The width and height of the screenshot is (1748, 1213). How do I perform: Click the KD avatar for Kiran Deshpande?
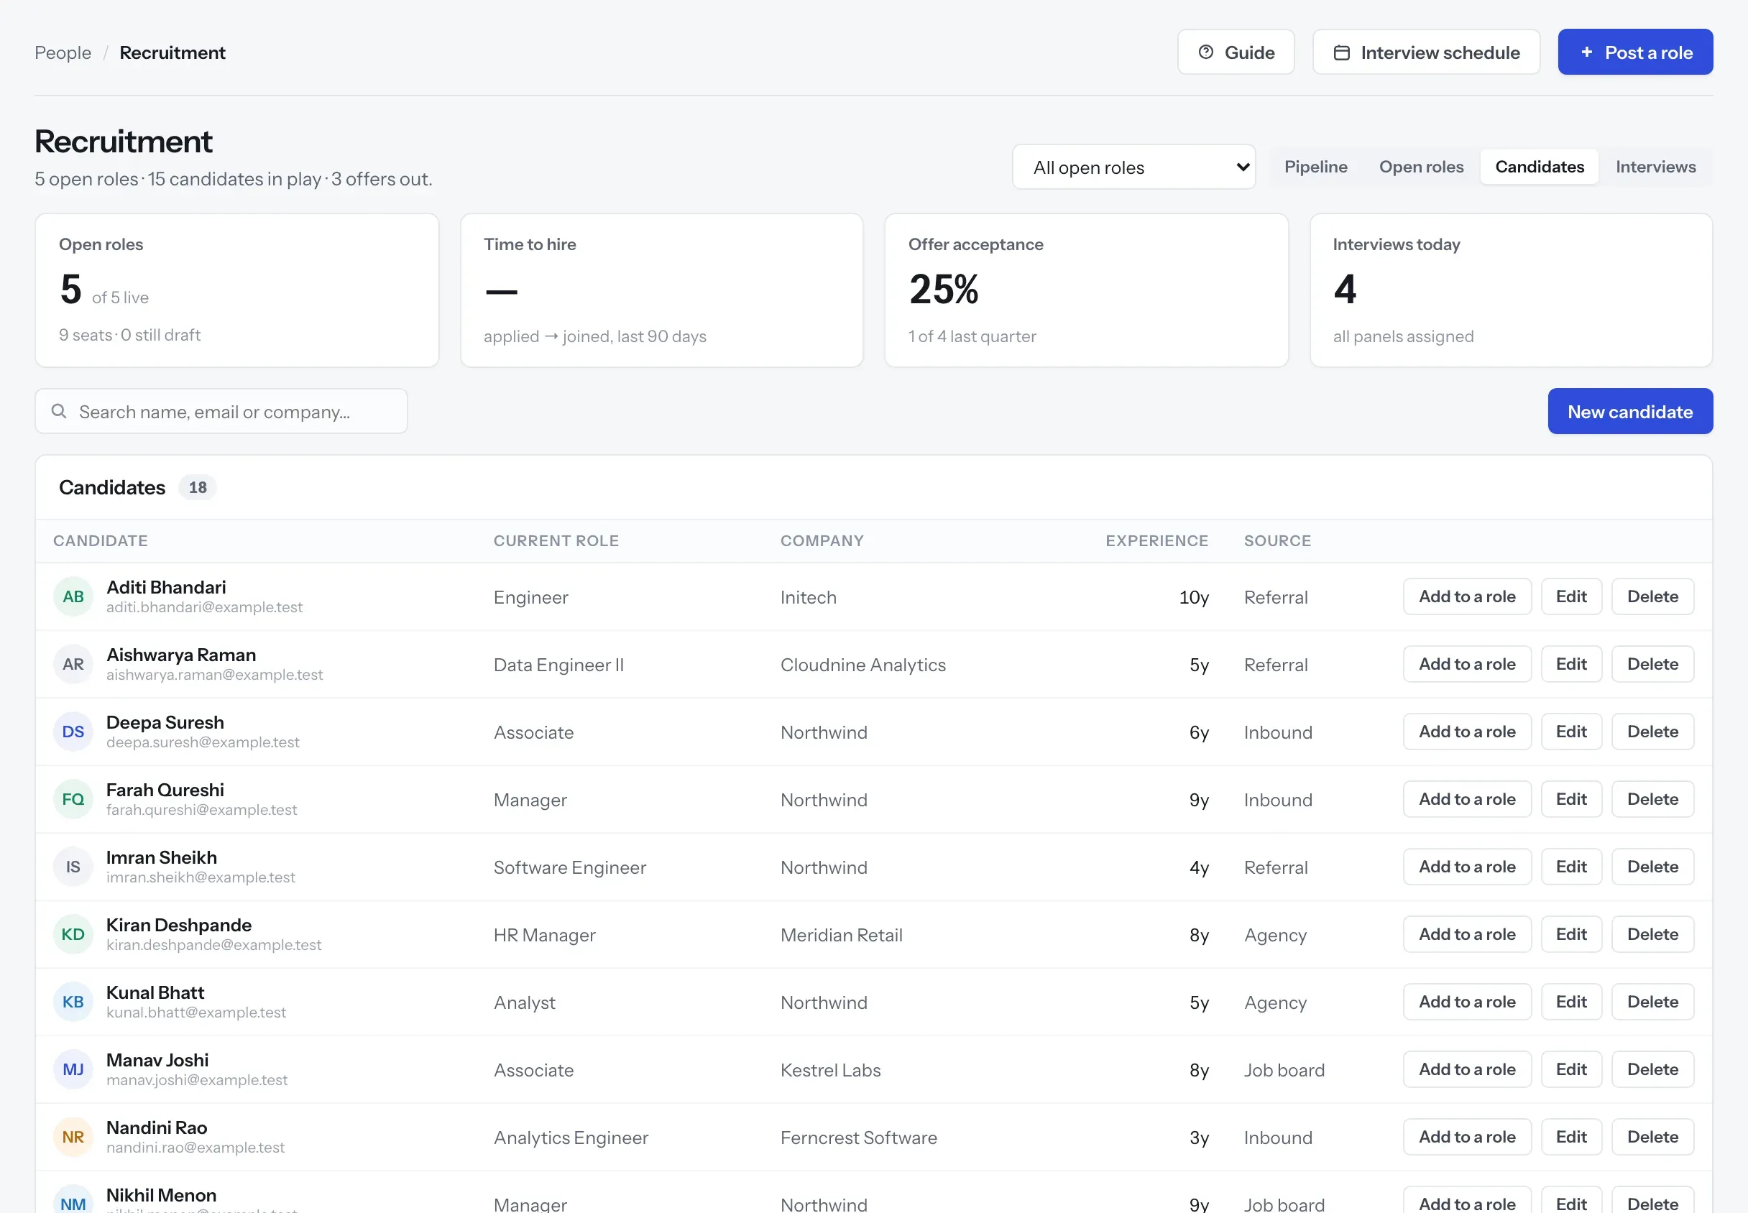point(73,934)
